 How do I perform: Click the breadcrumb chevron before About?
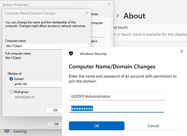118,16
